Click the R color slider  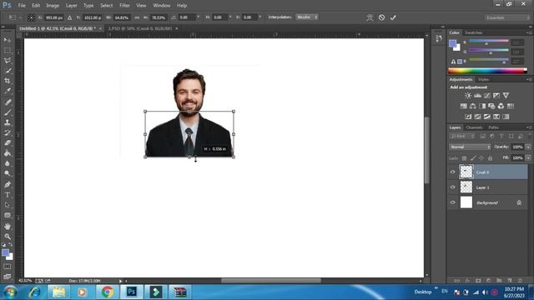[x=489, y=42]
